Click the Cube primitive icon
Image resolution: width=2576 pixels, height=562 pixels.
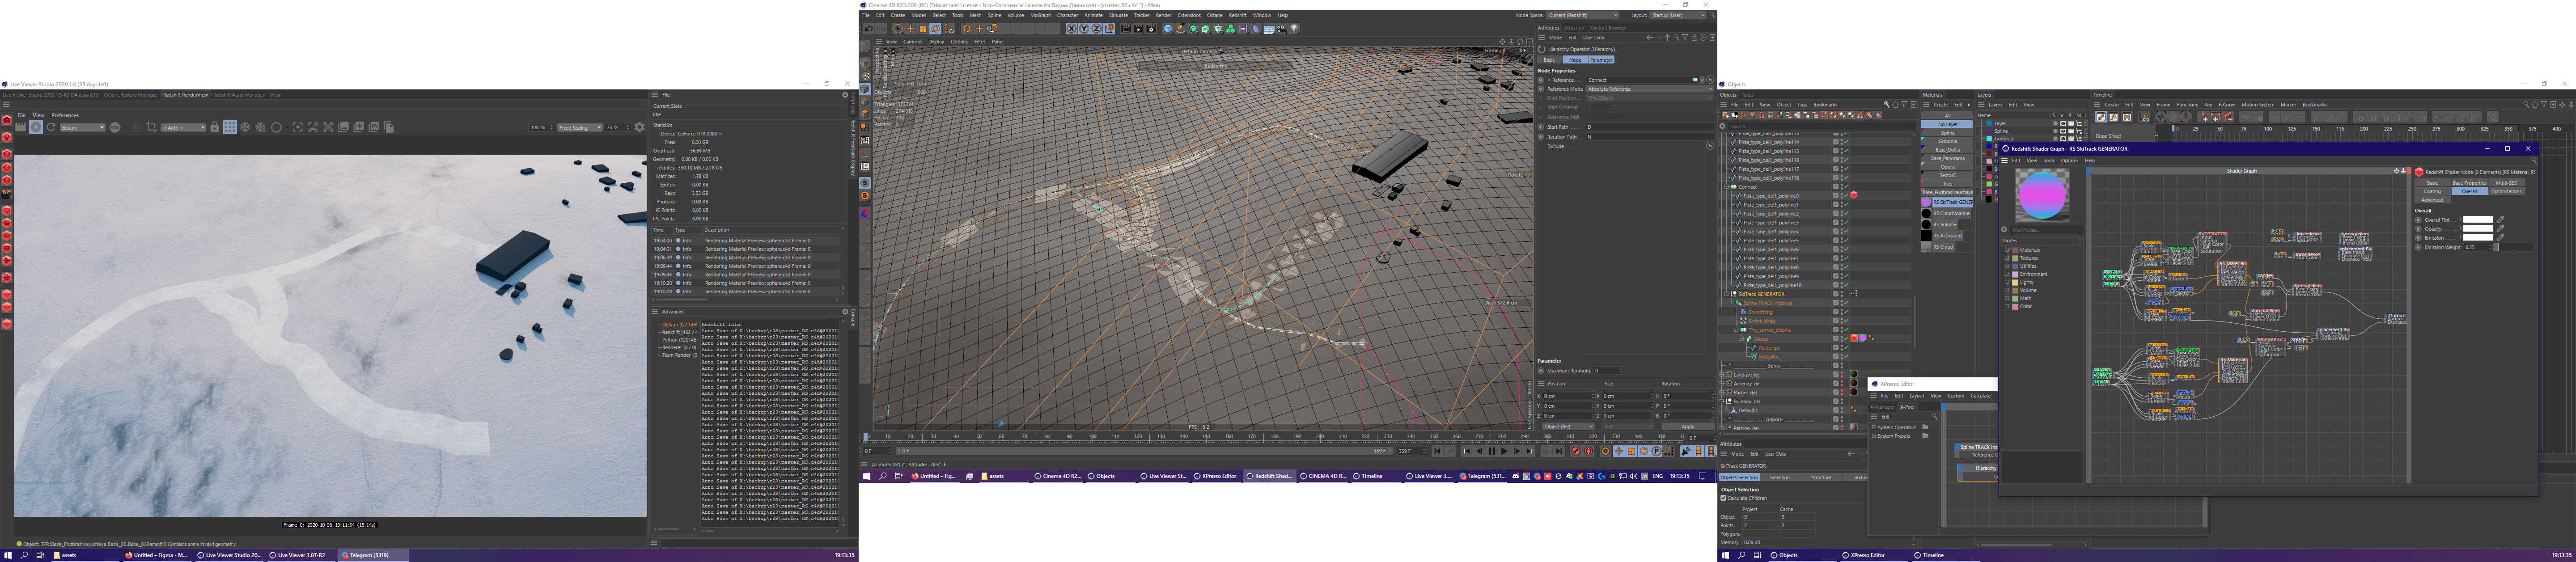click(1168, 29)
